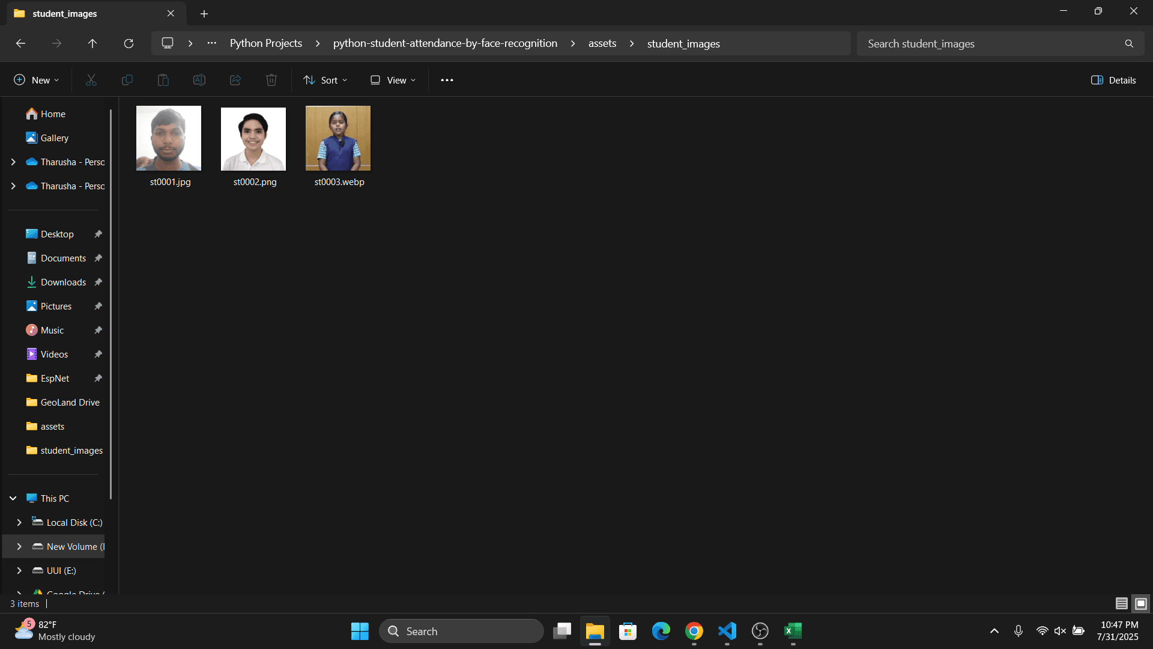Click the Refresh icon in navigation bar
This screenshot has width=1153, height=649.
click(x=129, y=43)
